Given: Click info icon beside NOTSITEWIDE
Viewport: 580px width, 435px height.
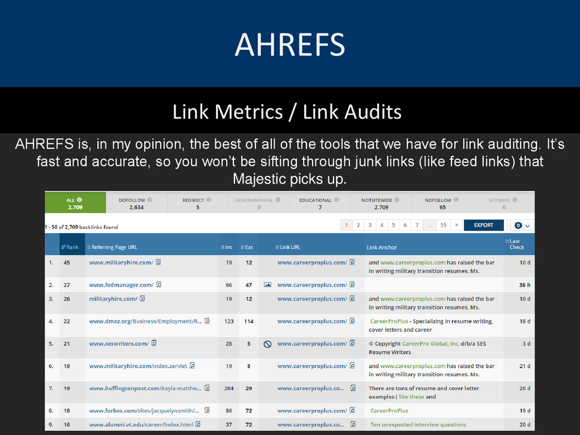Looking at the screenshot, I should pyautogui.click(x=397, y=200).
